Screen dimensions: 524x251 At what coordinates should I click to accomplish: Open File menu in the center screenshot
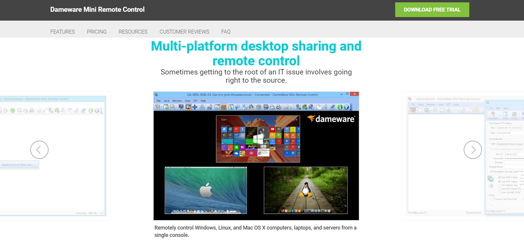click(158, 101)
